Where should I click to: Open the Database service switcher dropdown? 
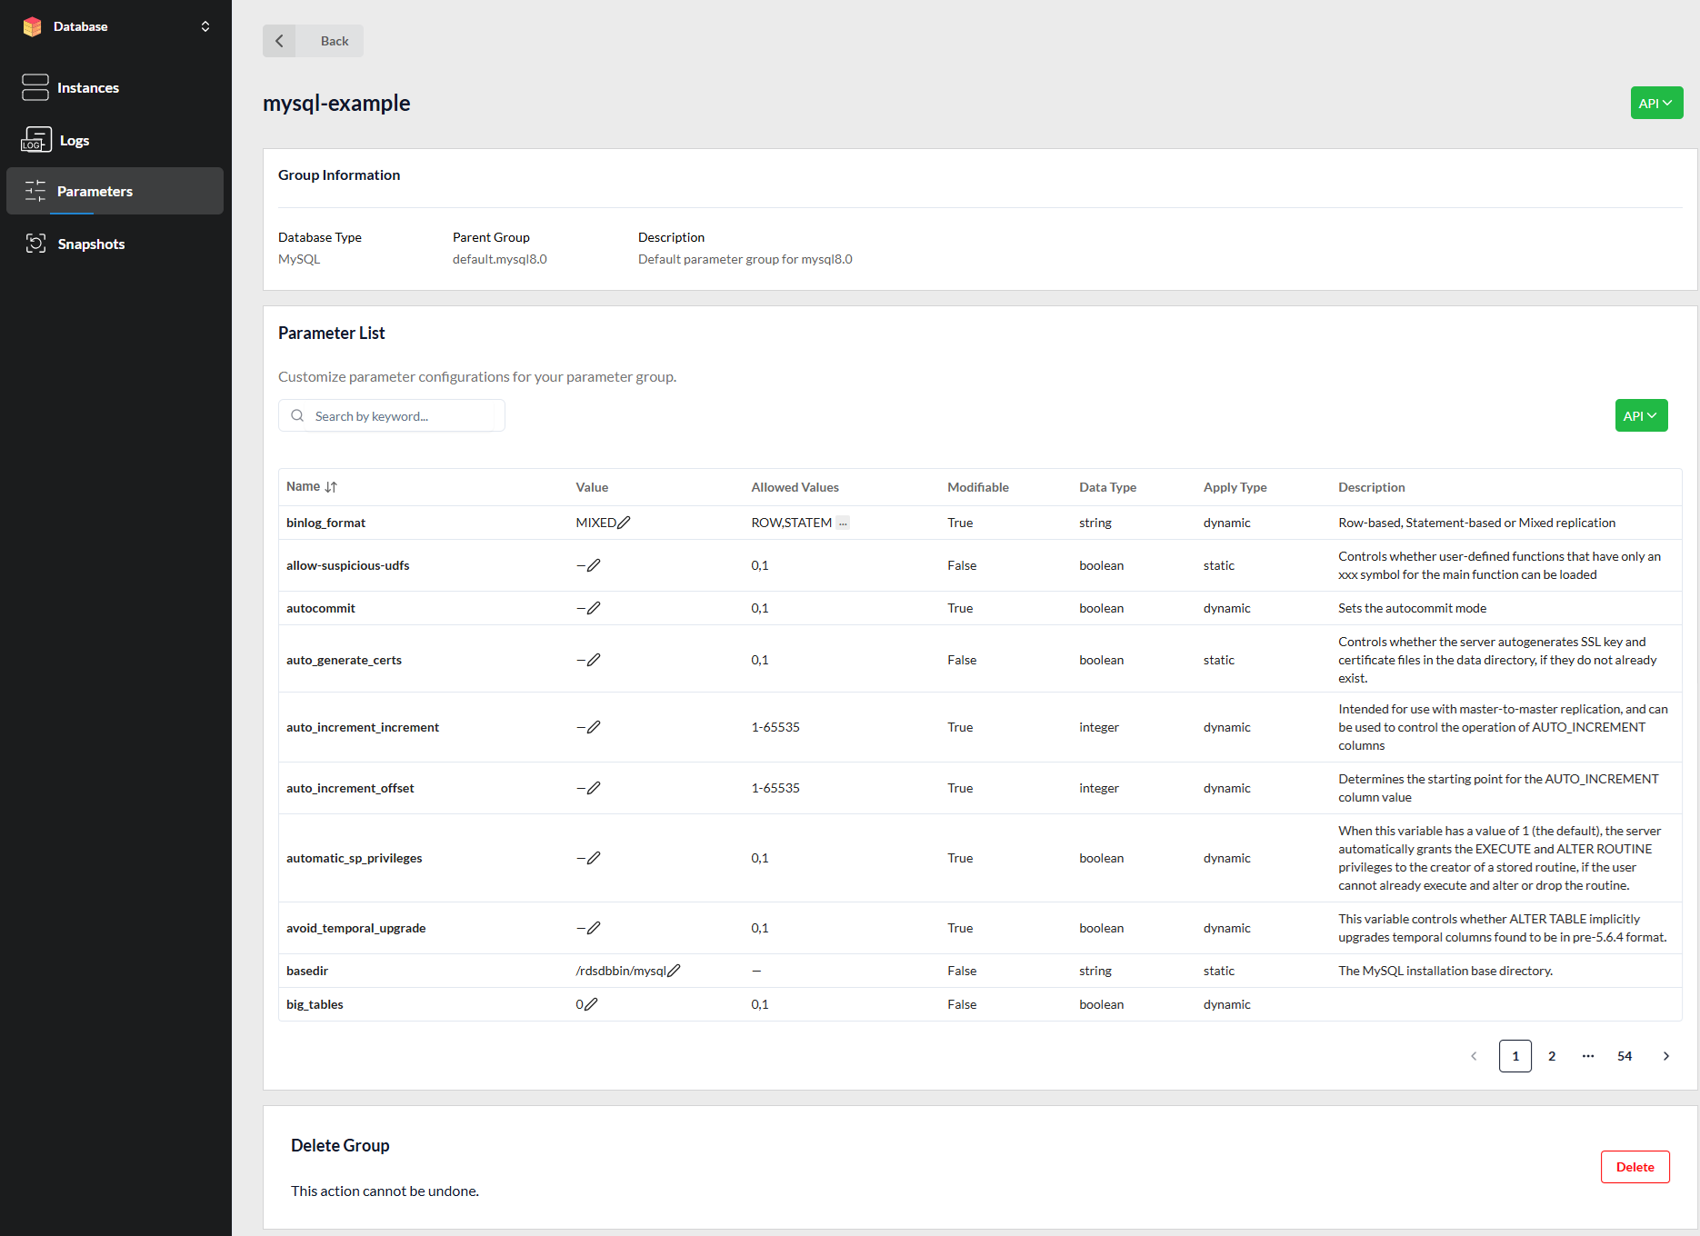pyautogui.click(x=205, y=26)
